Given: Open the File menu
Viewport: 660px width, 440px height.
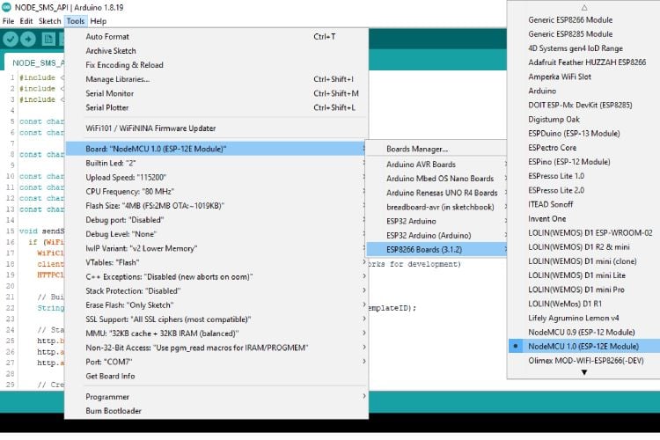Looking at the screenshot, I should pyautogui.click(x=8, y=21).
